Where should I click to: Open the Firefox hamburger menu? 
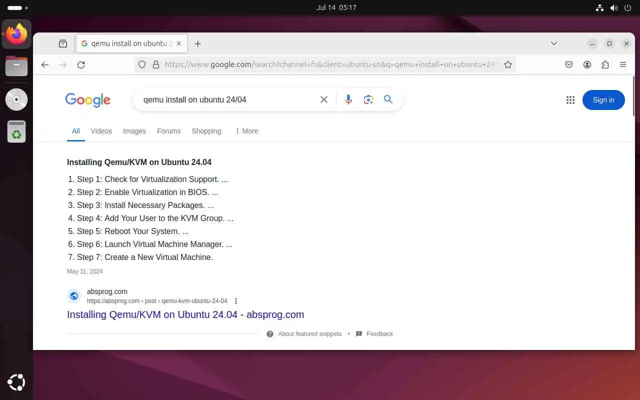[x=623, y=64]
